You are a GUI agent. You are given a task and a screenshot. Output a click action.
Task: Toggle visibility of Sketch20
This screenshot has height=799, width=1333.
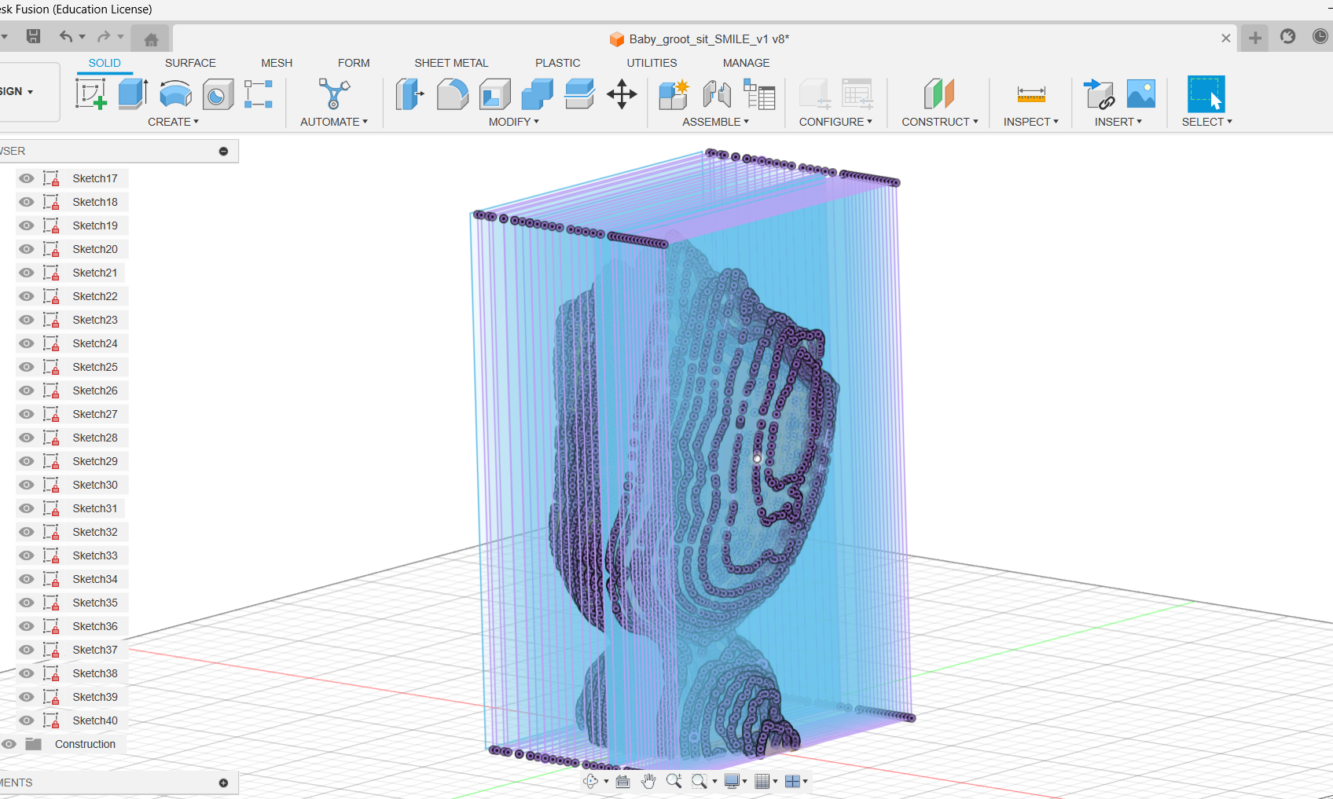coord(27,249)
